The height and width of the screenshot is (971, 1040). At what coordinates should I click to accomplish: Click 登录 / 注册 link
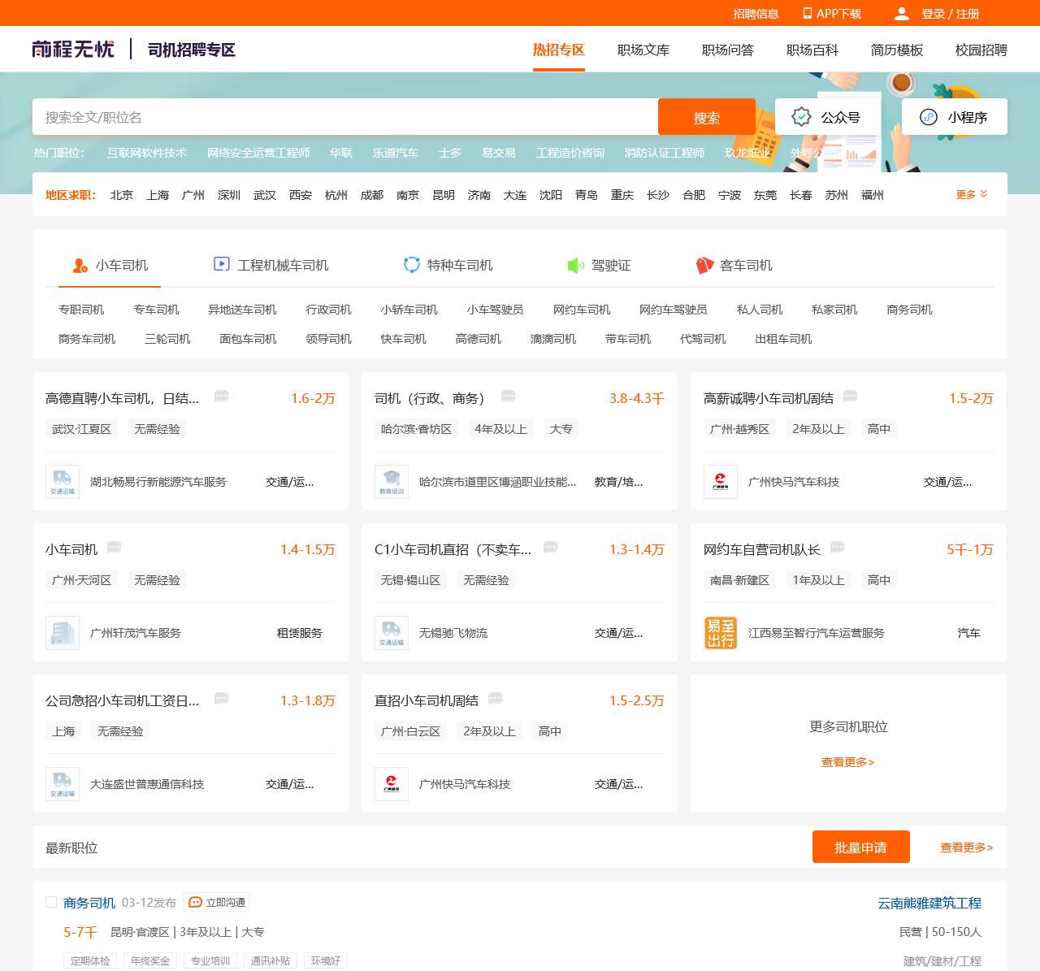950,14
